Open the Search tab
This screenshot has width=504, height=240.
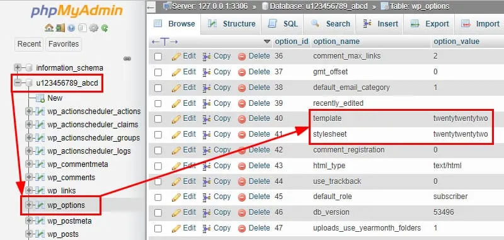click(330, 24)
